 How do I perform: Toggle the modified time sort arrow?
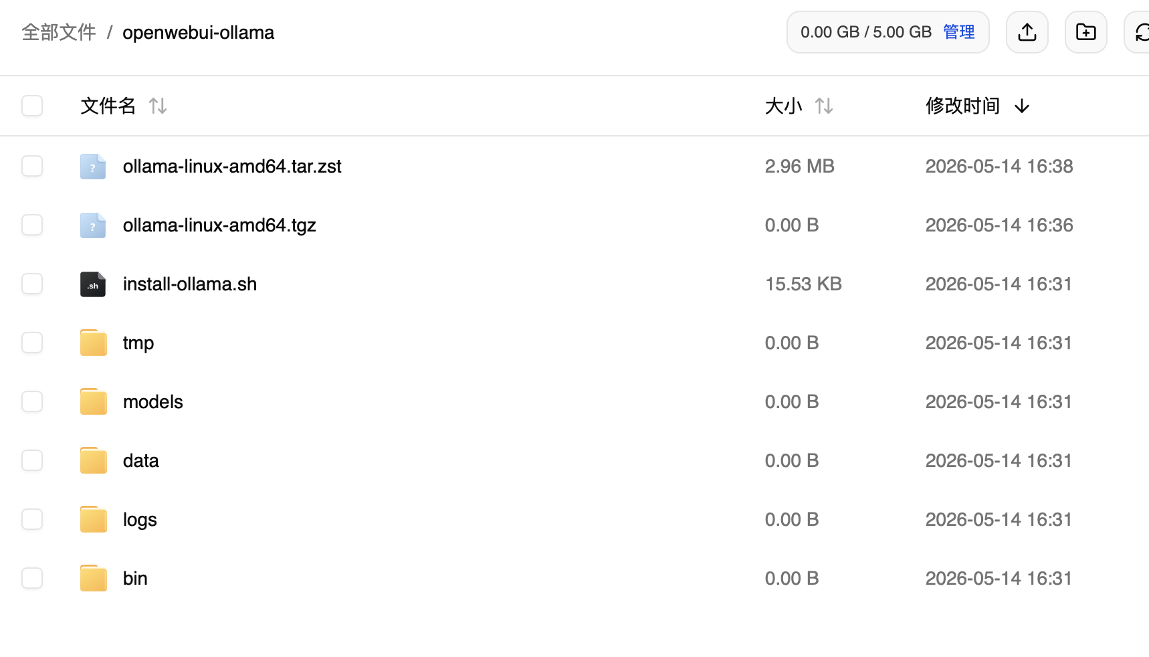click(1022, 106)
